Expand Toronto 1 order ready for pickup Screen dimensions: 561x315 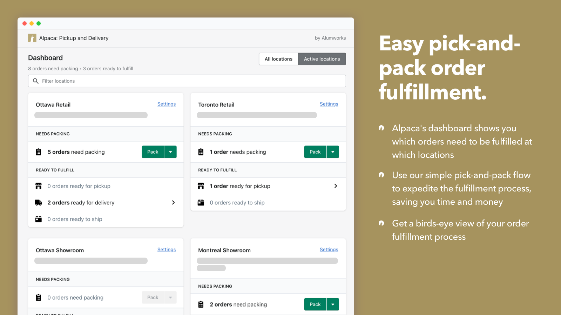[x=336, y=186]
